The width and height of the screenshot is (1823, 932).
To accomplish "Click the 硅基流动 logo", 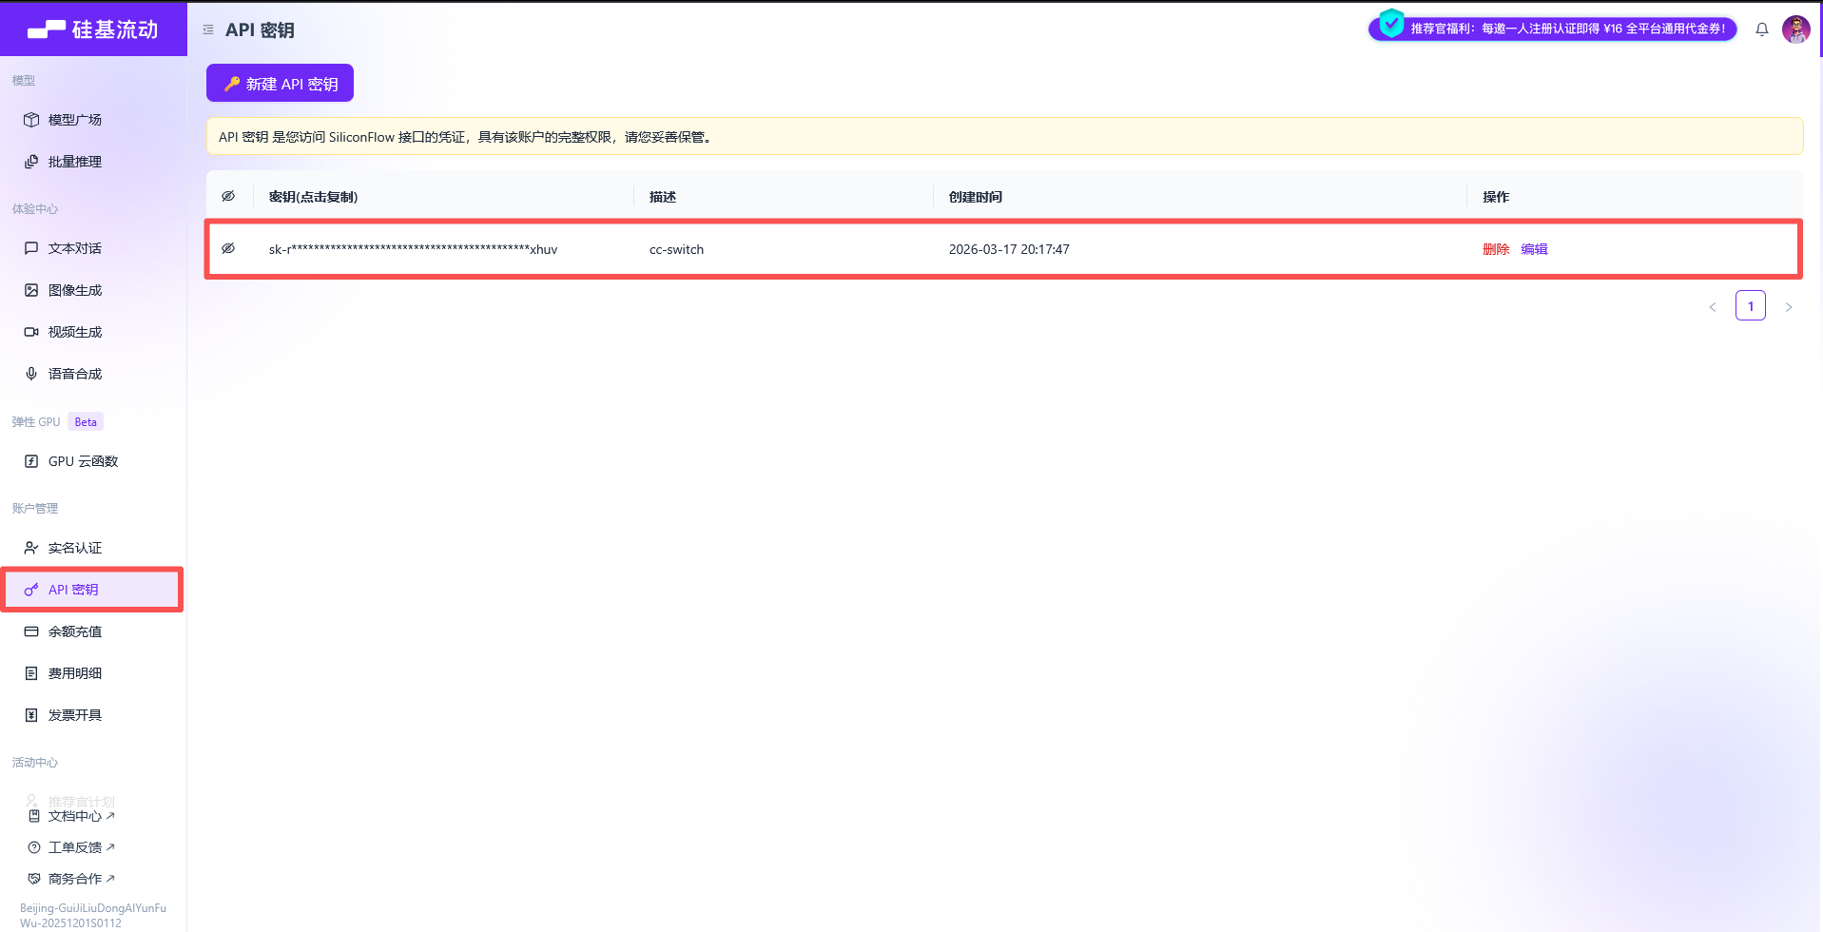I will coord(93,29).
